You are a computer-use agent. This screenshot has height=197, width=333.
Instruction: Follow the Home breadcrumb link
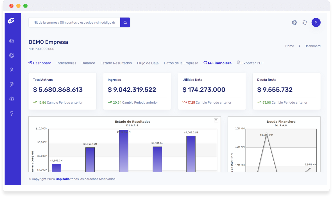click(289, 46)
